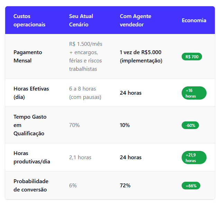Select the Horas Efetivas (dia) label
Screen dimensions: 219x205
point(31,93)
